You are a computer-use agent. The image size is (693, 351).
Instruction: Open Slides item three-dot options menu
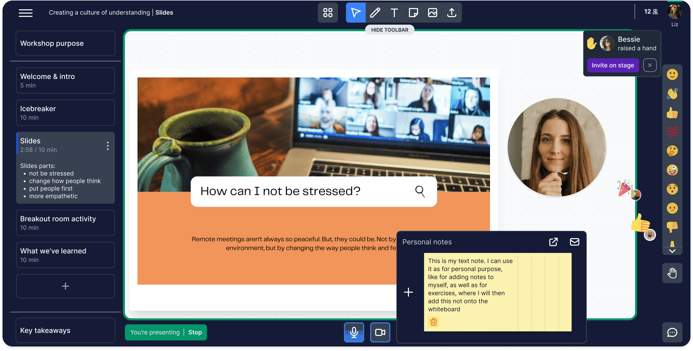(108, 146)
